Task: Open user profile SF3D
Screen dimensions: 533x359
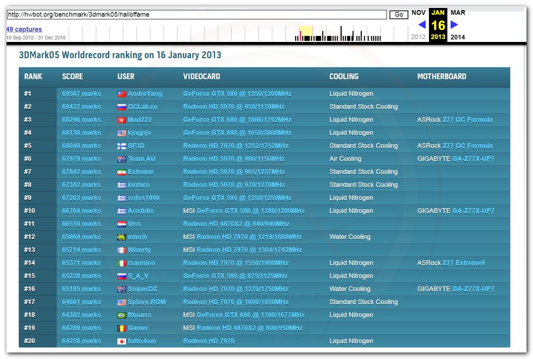Action: point(136,146)
